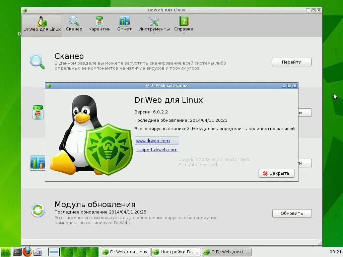The height and width of the screenshot is (257, 343).
Task: Click Перейти button for Сканер section
Action: pos(292,62)
